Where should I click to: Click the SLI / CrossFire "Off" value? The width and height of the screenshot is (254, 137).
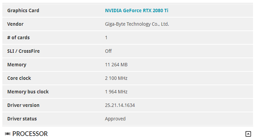(x=108, y=51)
